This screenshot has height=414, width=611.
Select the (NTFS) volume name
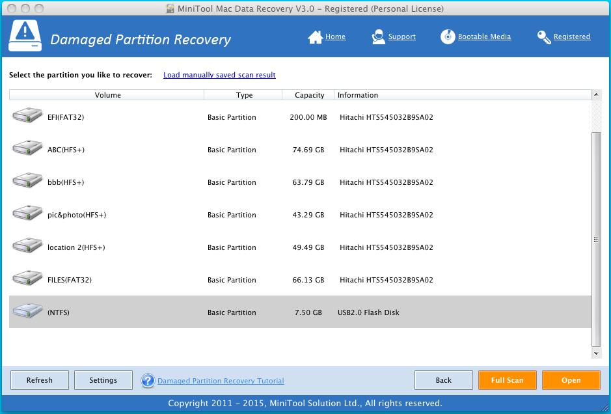[x=59, y=312]
